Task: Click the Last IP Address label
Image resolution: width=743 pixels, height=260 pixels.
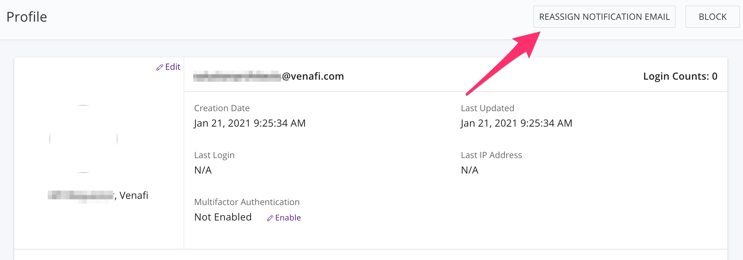Action: point(491,155)
